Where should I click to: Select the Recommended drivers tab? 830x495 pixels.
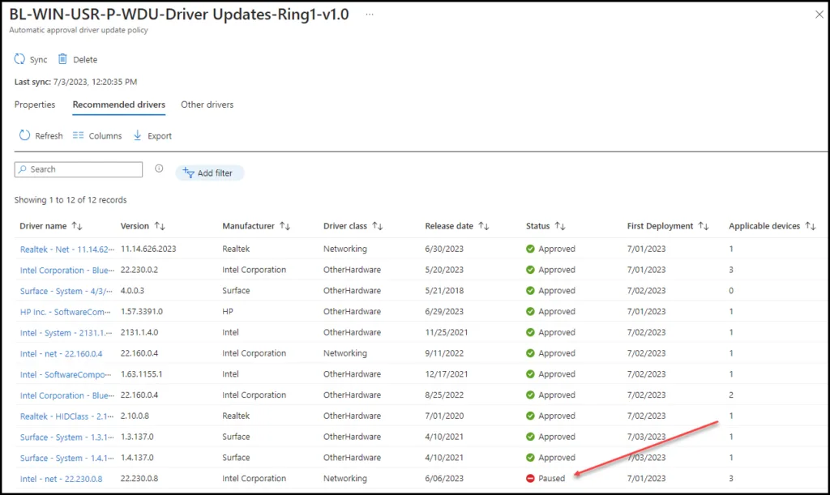pos(118,105)
